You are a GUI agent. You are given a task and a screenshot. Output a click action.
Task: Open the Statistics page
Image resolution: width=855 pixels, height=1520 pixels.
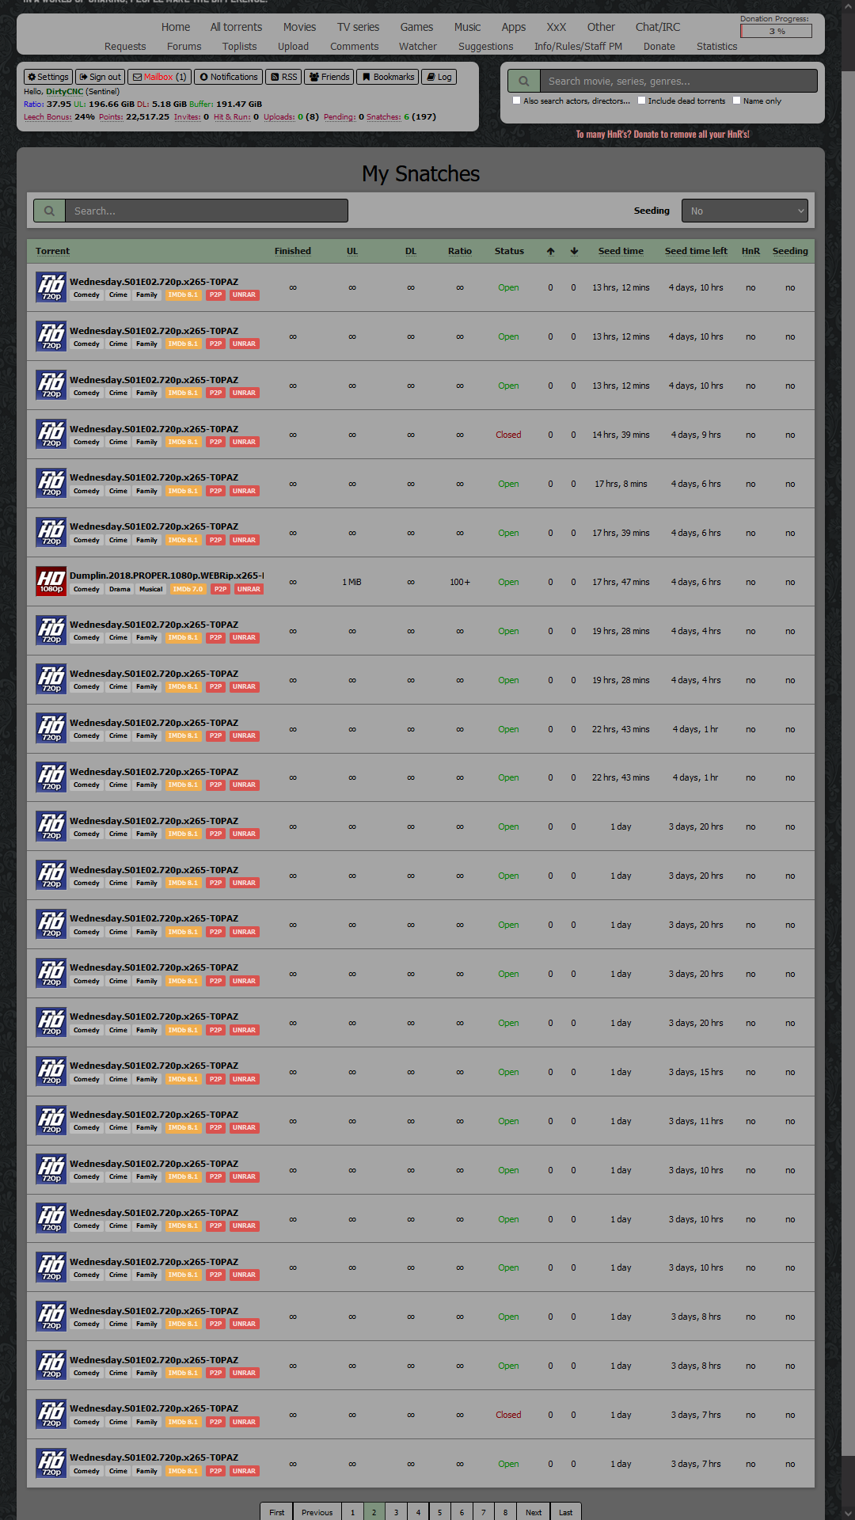coord(716,47)
